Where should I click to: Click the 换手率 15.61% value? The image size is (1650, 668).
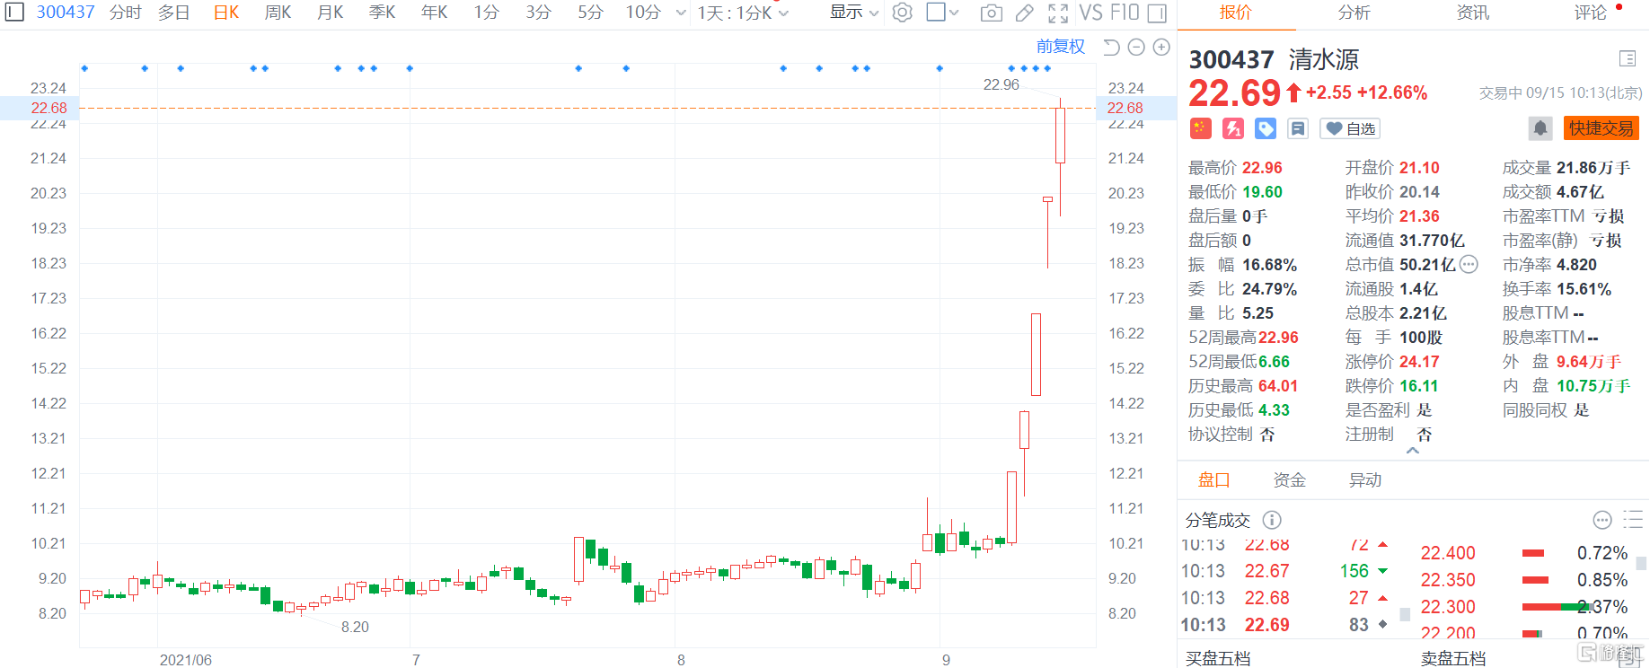1584,288
